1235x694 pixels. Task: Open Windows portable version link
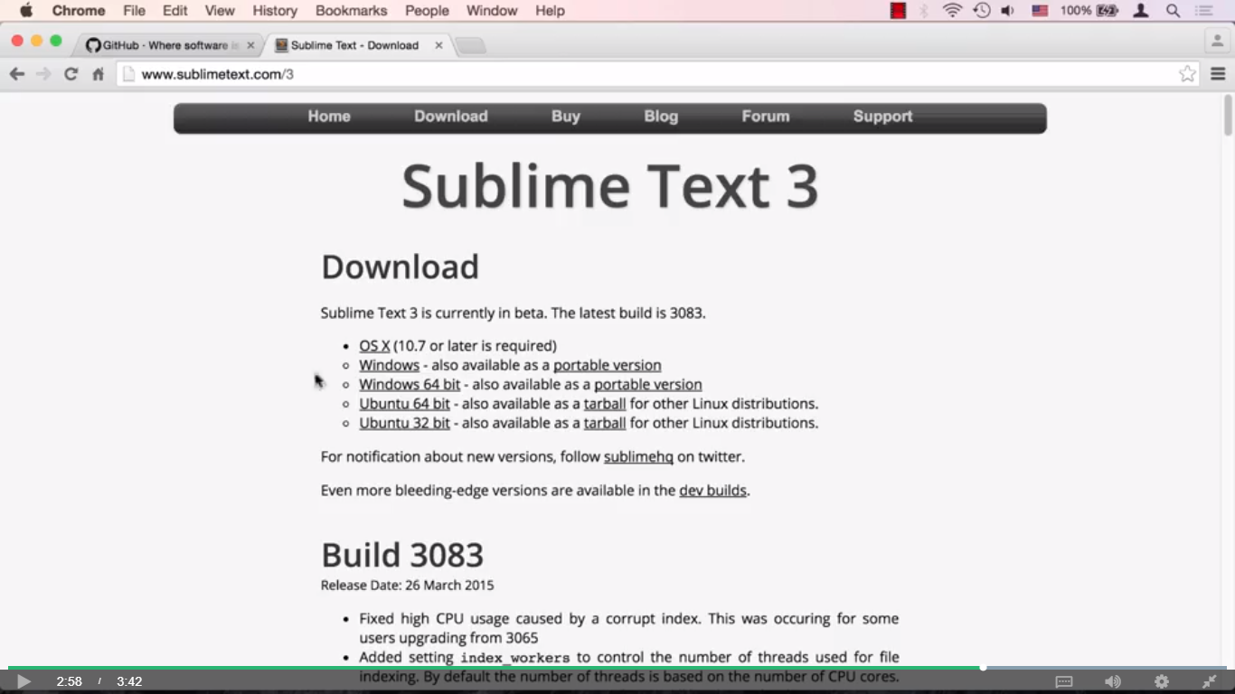(x=608, y=365)
